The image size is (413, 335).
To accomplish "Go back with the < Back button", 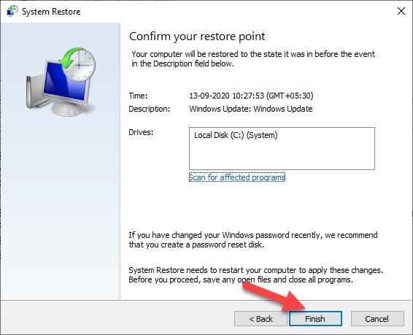I will pos(260,319).
